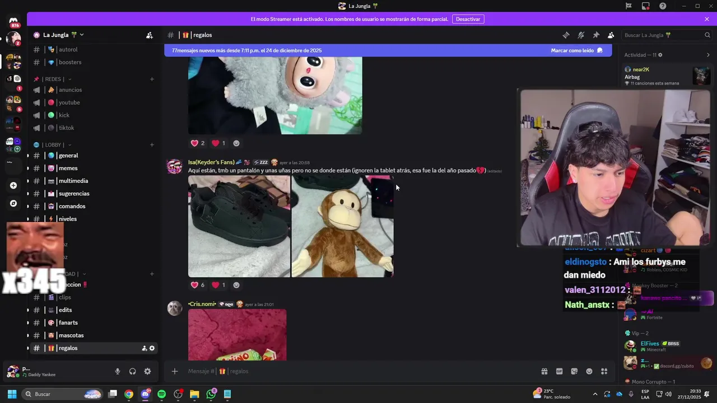Expand Actividad panel chevron
The image size is (717, 403).
pos(708,55)
